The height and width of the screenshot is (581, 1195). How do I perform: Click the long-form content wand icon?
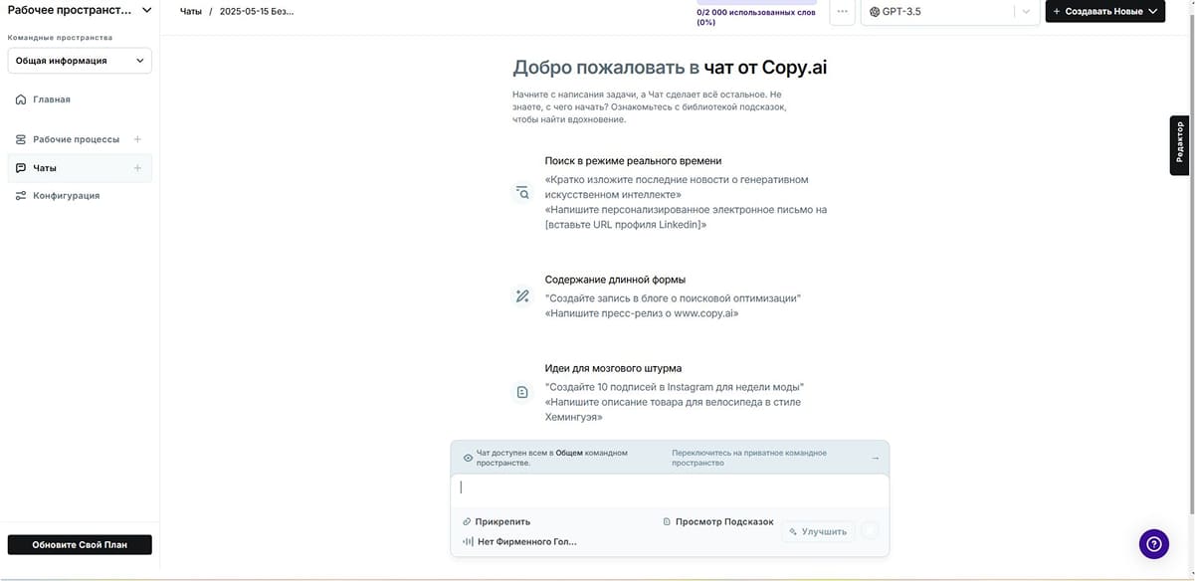click(522, 296)
